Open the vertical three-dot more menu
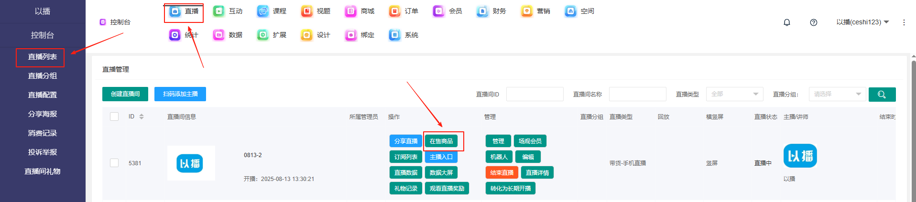This screenshot has width=916, height=202. pos(904,22)
